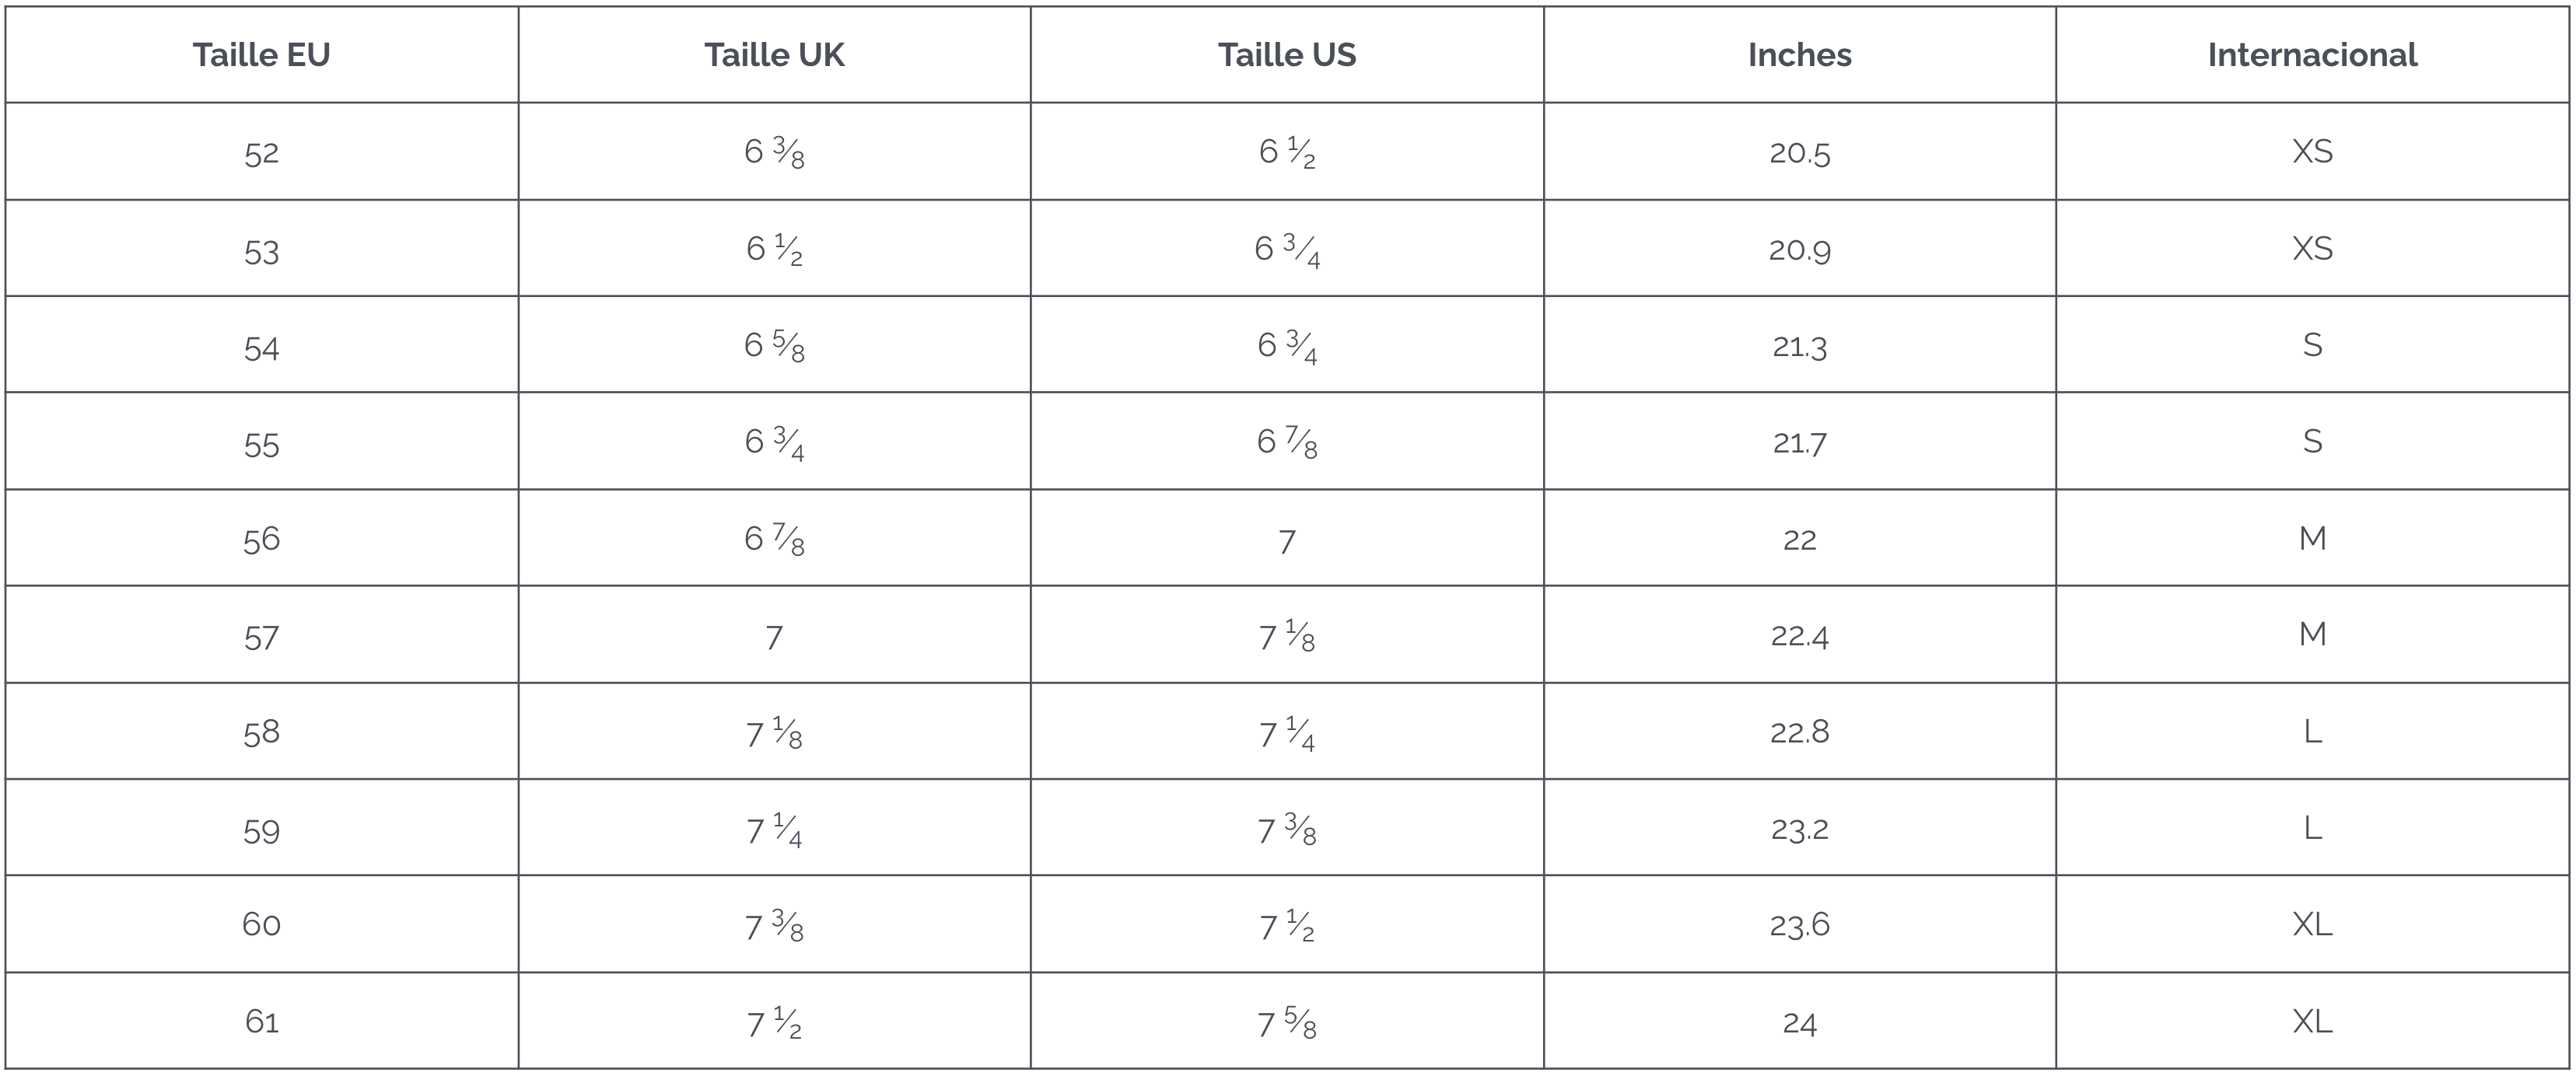Click US size 7 in row 56
2576x1076 pixels.
(1287, 541)
